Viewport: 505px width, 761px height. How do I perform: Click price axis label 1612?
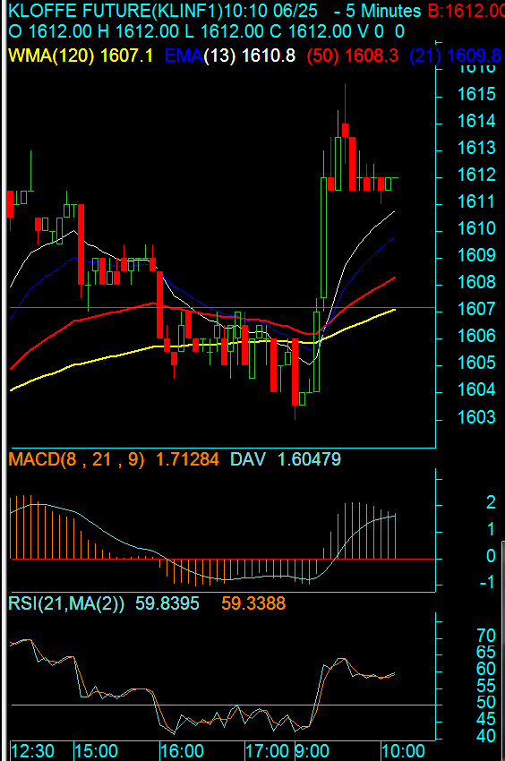[x=477, y=175]
